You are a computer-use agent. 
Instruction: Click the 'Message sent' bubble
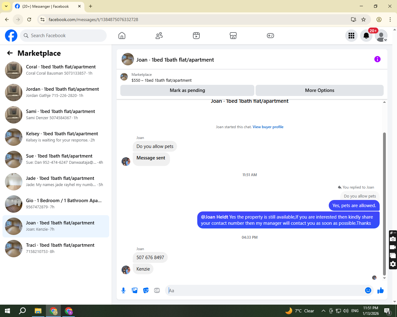coord(151,159)
